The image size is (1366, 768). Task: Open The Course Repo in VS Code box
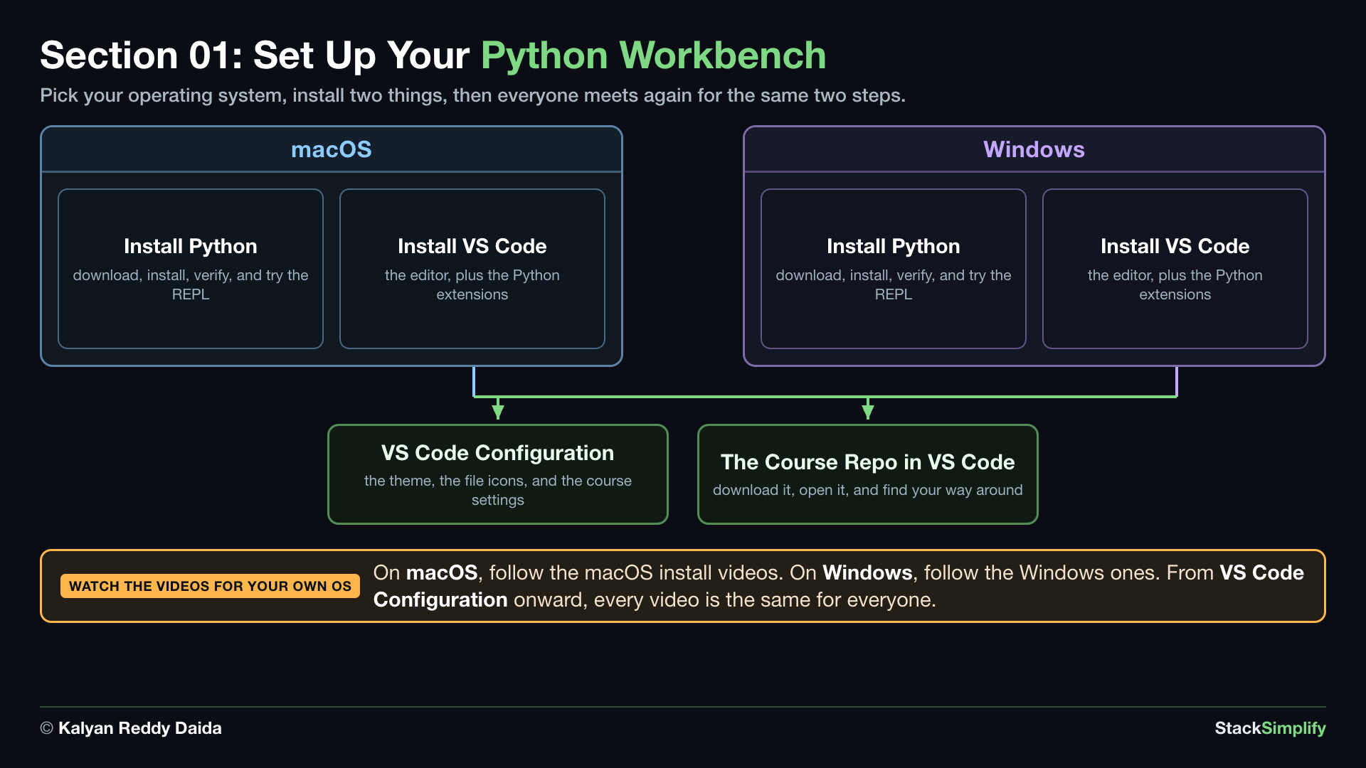click(868, 474)
